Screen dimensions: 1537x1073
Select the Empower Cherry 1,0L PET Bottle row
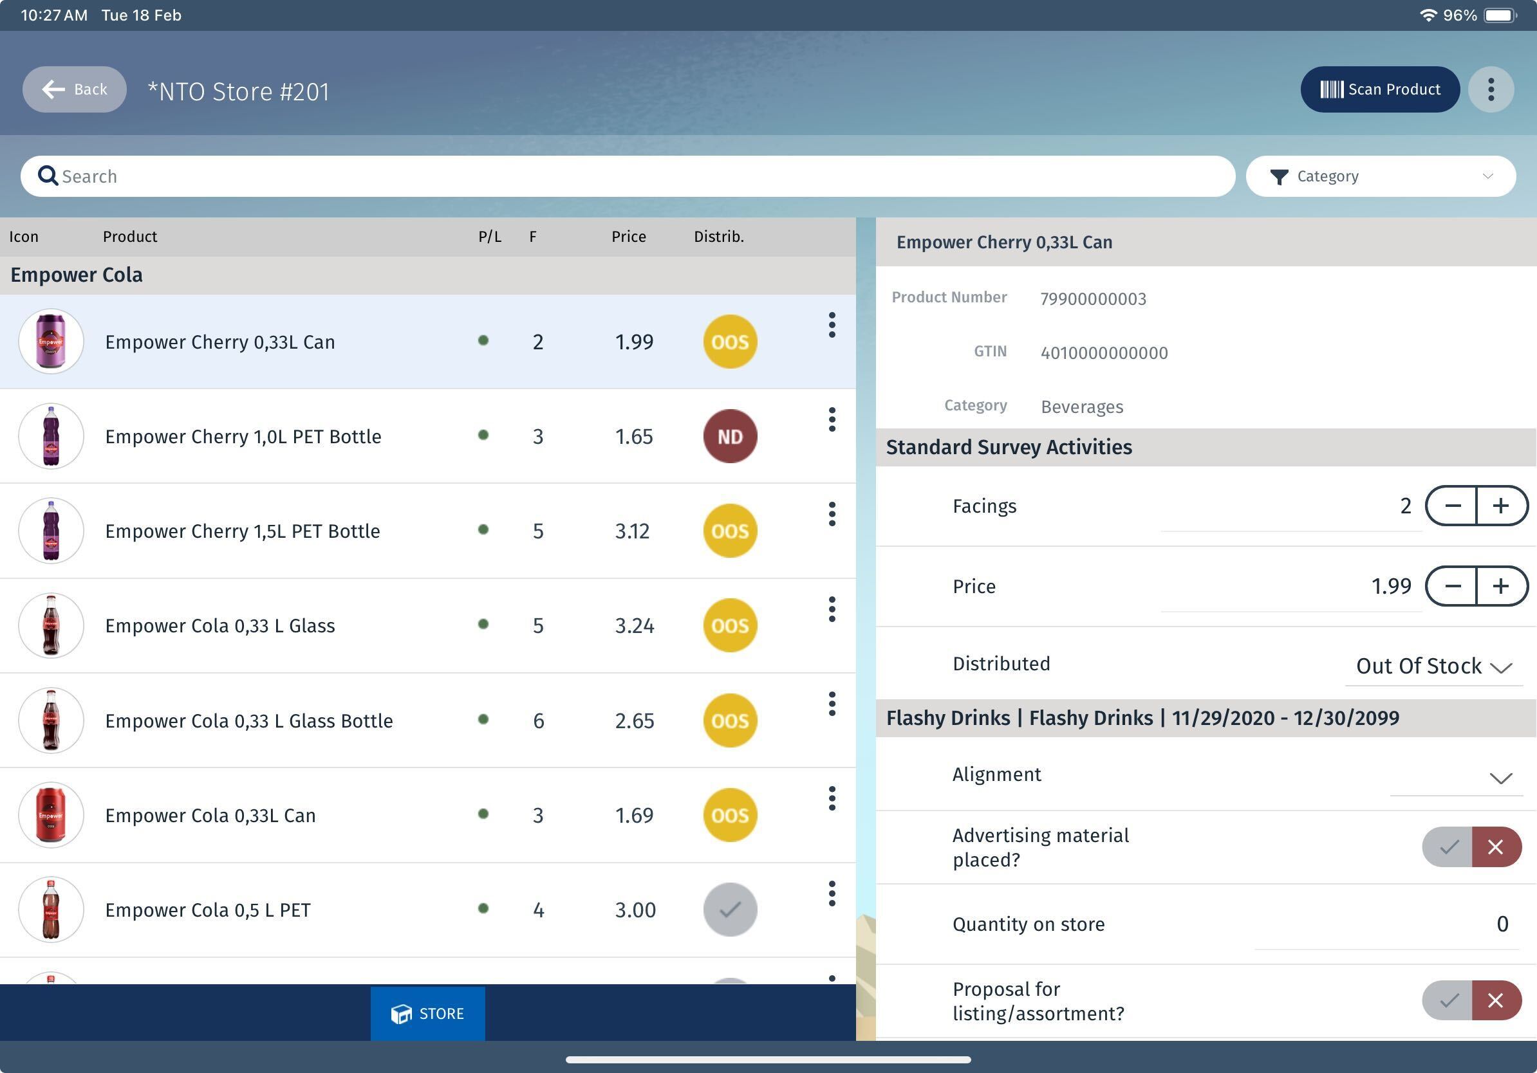click(x=428, y=436)
